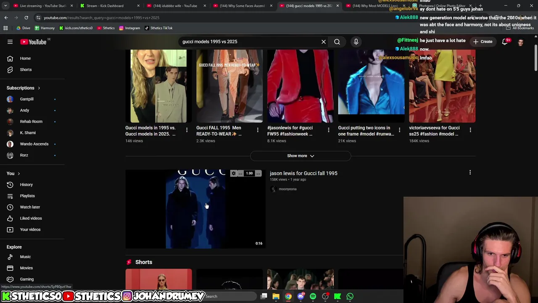Screen dimensions: 538x303
Task: Close 'Stream - Kick Dashboard' tab
Action: click(x=138, y=6)
